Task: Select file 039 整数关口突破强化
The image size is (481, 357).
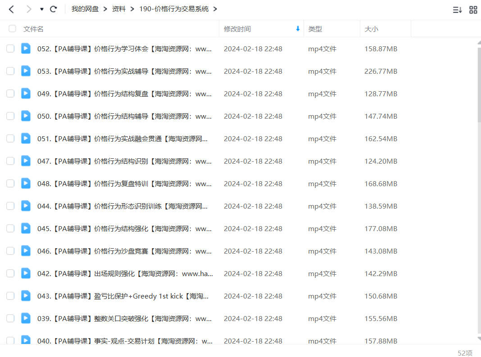Action: pyautogui.click(x=125, y=318)
